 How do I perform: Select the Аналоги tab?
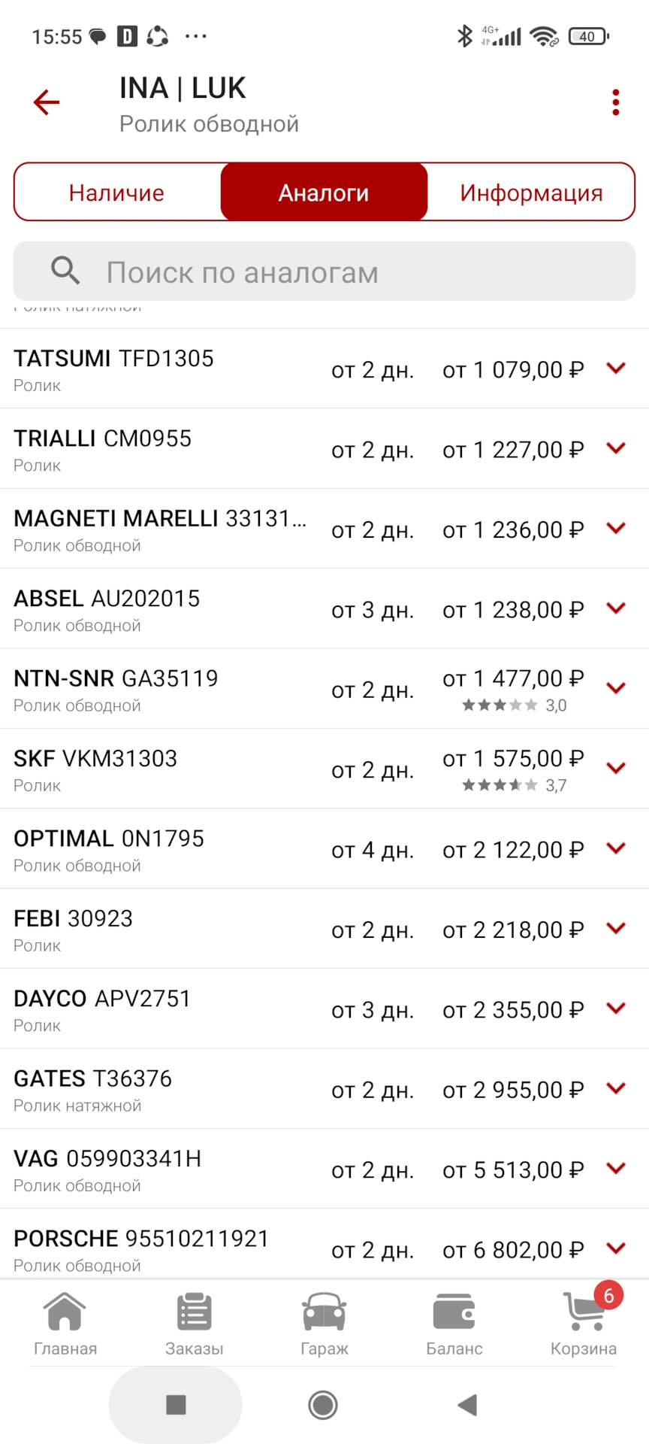pyautogui.click(x=324, y=193)
